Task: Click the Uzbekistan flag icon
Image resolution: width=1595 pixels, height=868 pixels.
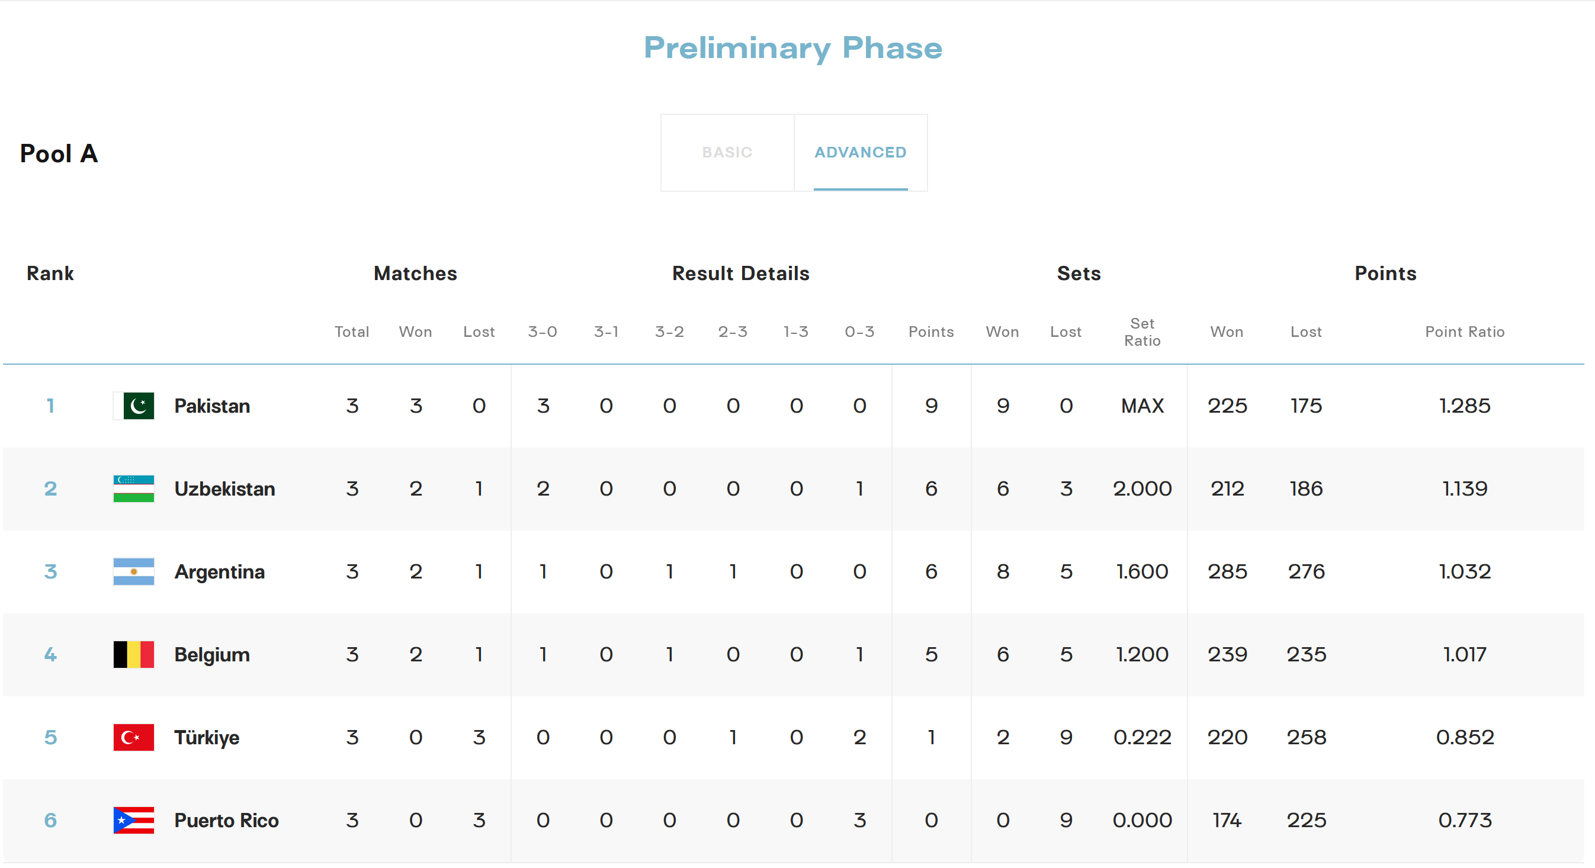Action: tap(134, 488)
